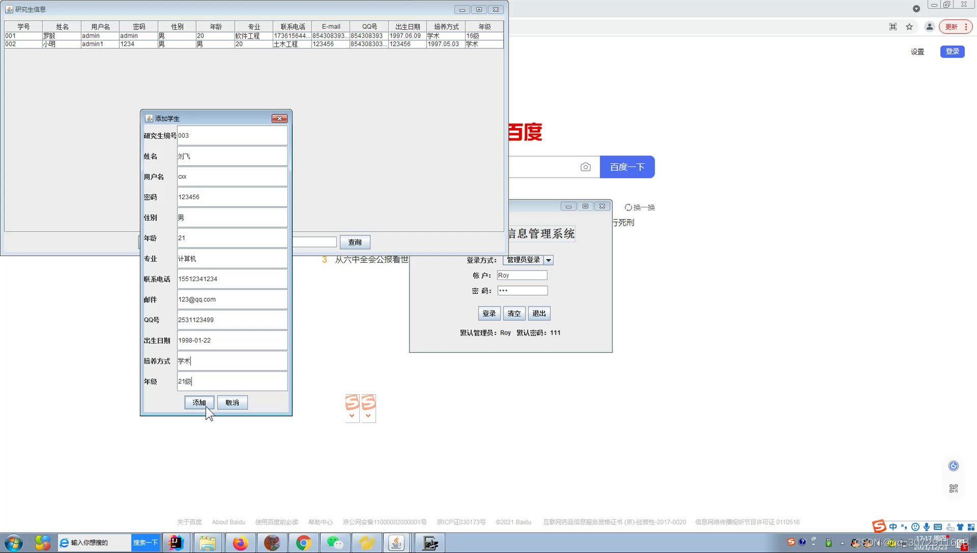Launch Firefox from the taskbar
977x553 pixels.
[240, 543]
